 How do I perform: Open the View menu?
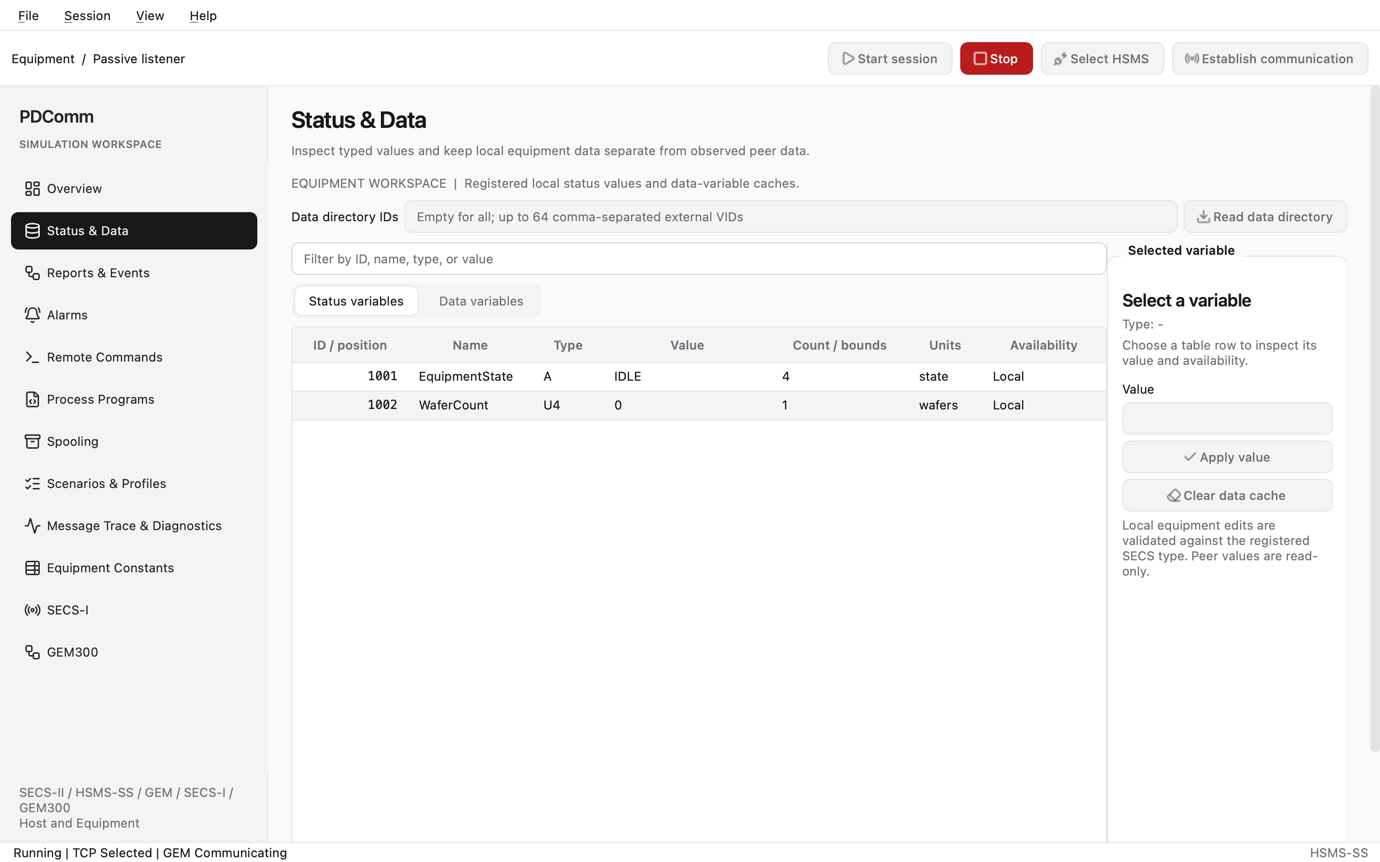click(x=150, y=15)
